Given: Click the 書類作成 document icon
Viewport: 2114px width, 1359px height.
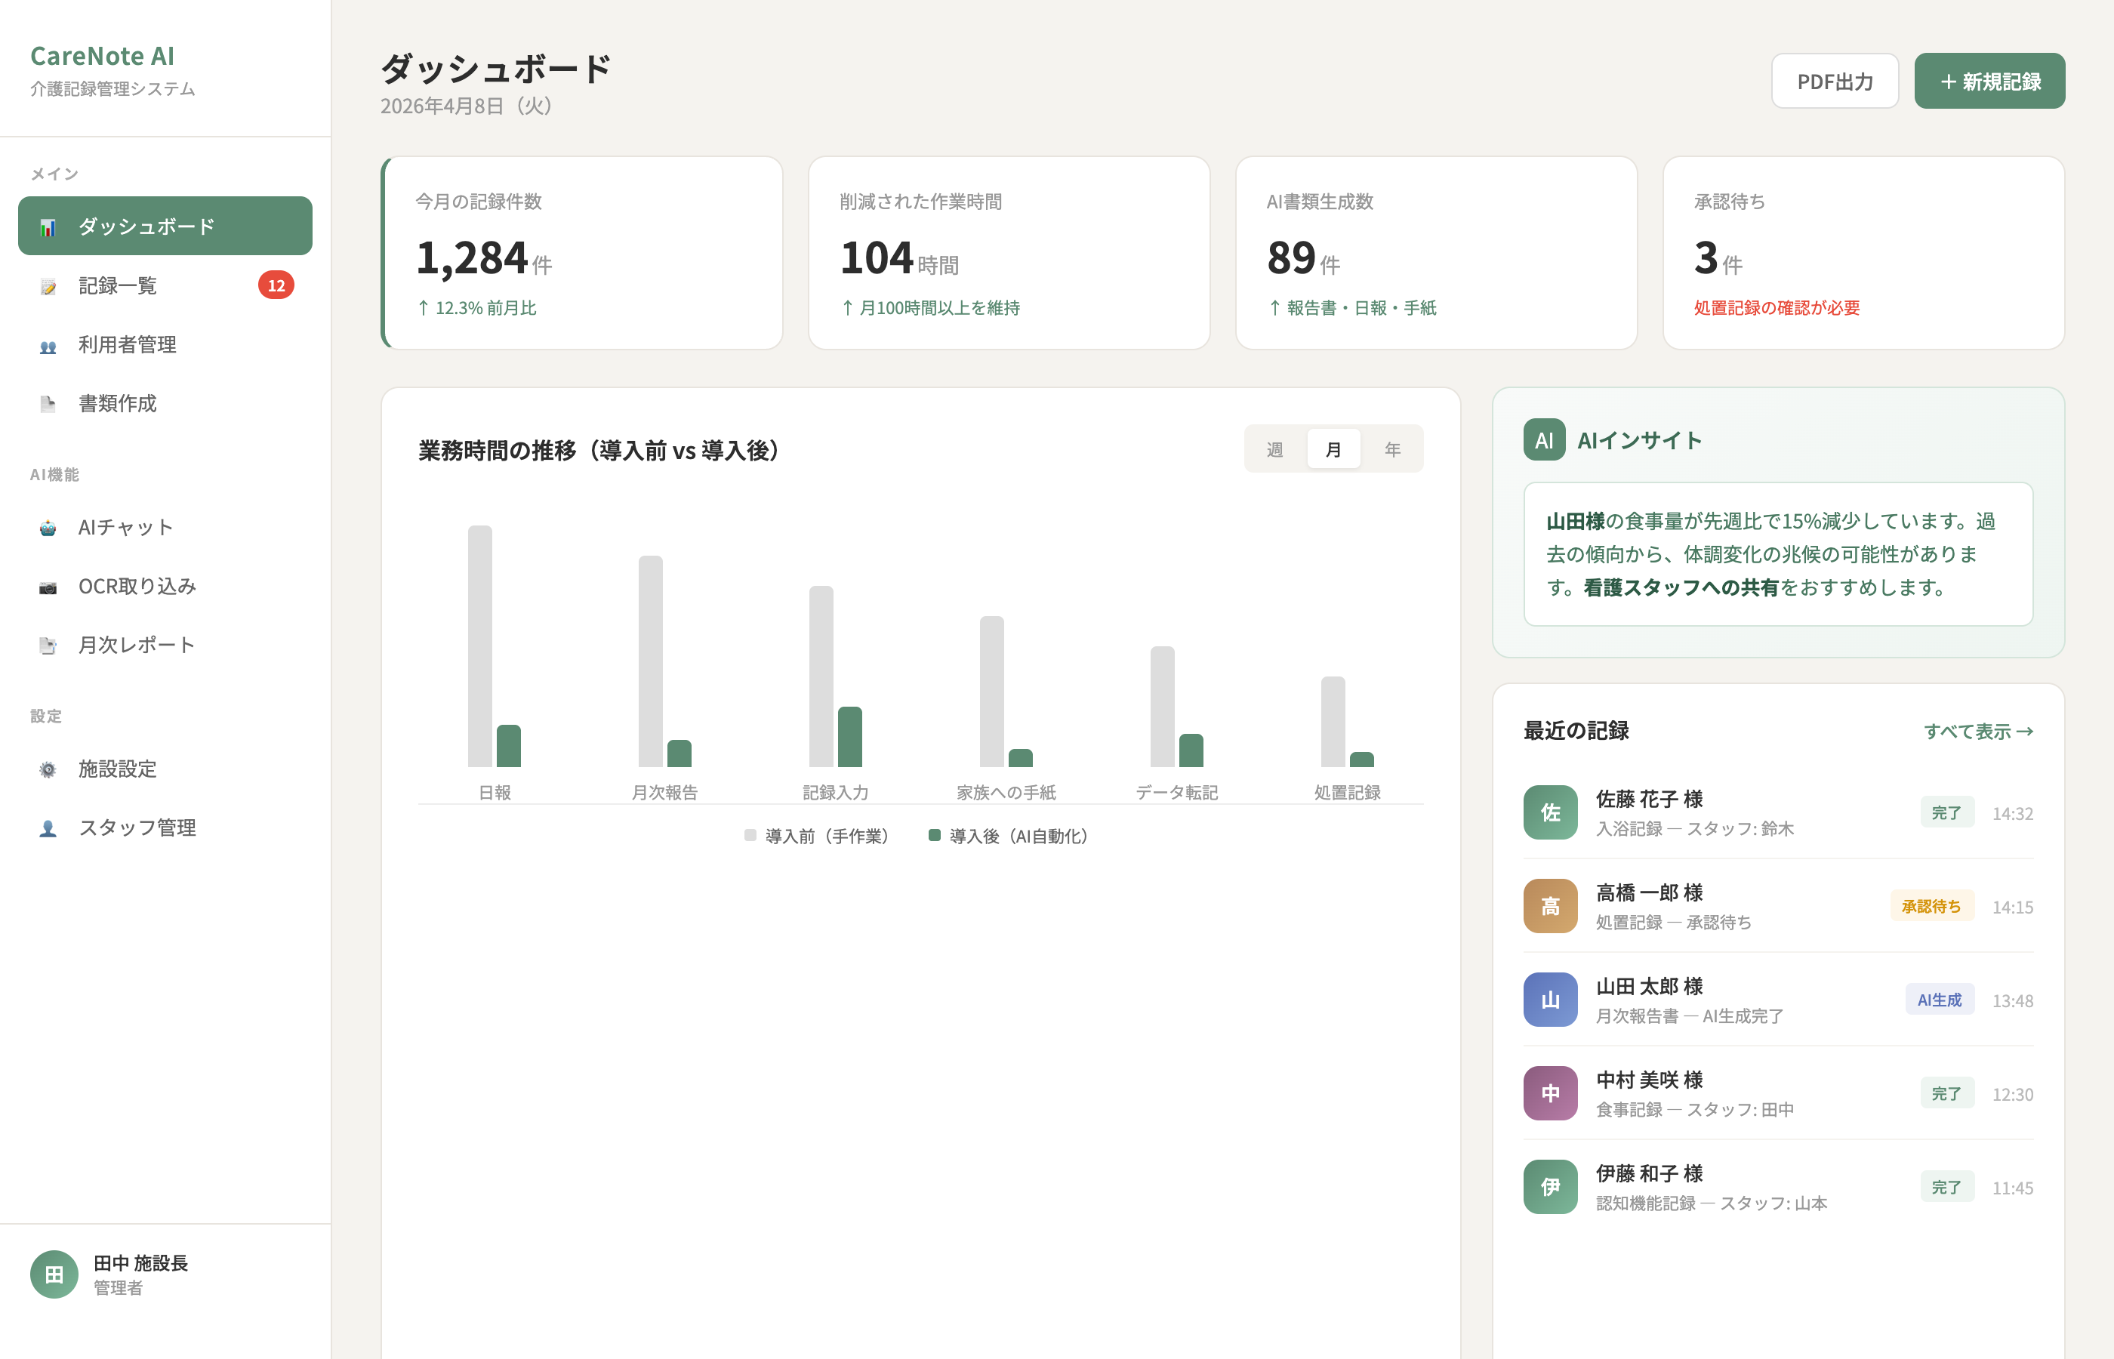Looking at the screenshot, I should tap(48, 404).
